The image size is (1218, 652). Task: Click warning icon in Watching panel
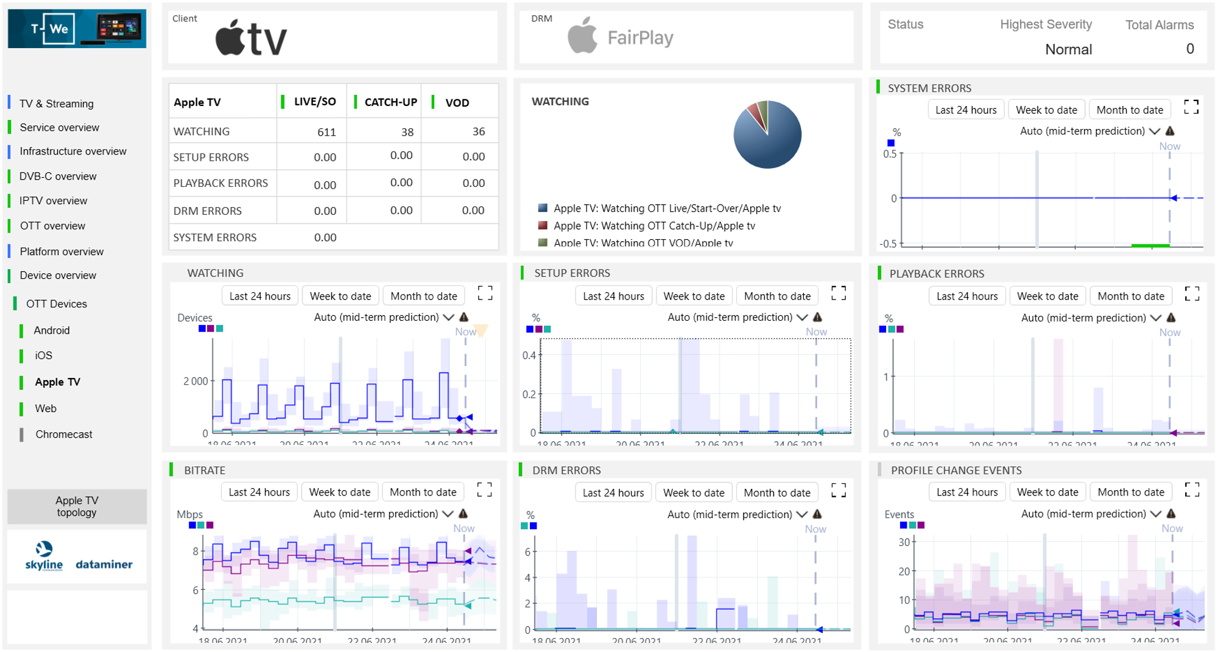point(464,317)
